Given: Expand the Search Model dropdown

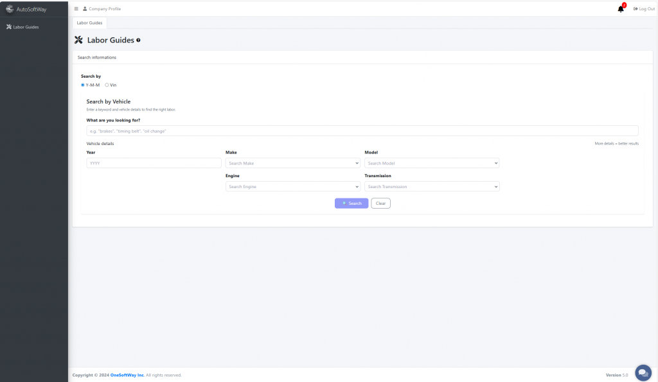Looking at the screenshot, I should click(432, 164).
